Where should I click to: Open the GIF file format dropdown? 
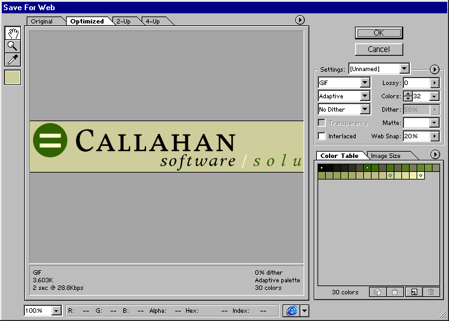coord(344,83)
